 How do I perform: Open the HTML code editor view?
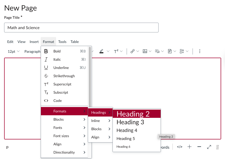(179, 147)
